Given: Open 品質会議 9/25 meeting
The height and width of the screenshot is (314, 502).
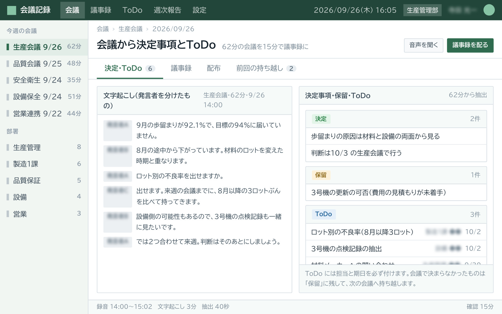Looking at the screenshot, I should [x=44, y=63].
